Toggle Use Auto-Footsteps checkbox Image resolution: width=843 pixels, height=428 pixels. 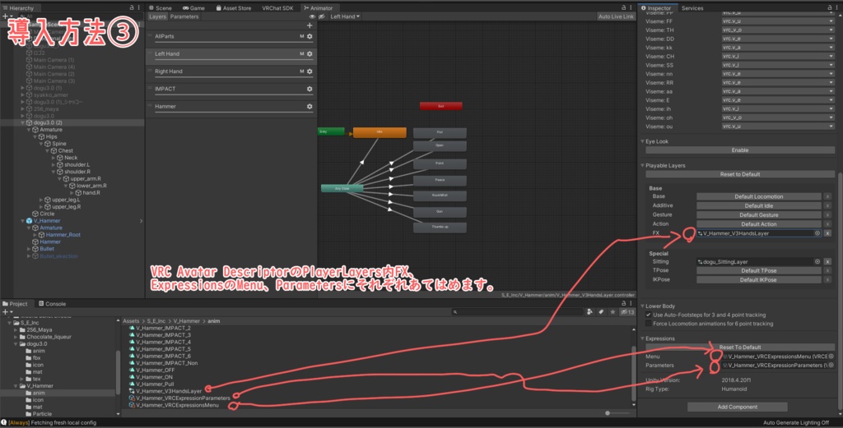point(649,315)
